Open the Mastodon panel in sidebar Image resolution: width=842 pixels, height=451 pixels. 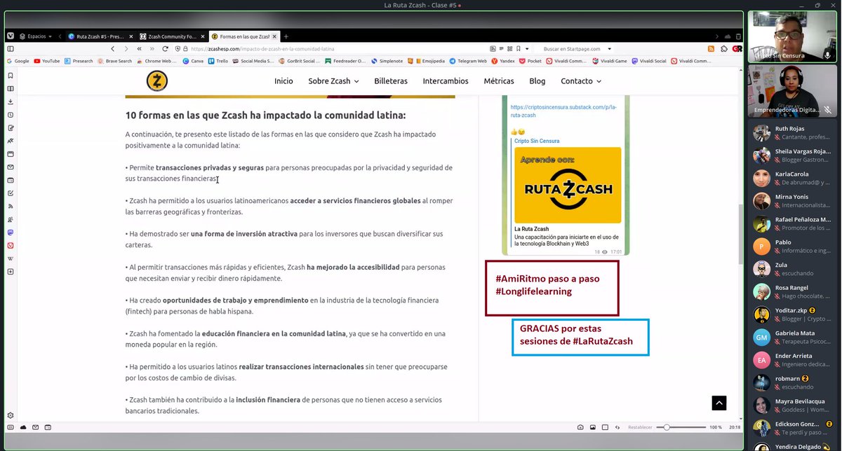coord(11,233)
